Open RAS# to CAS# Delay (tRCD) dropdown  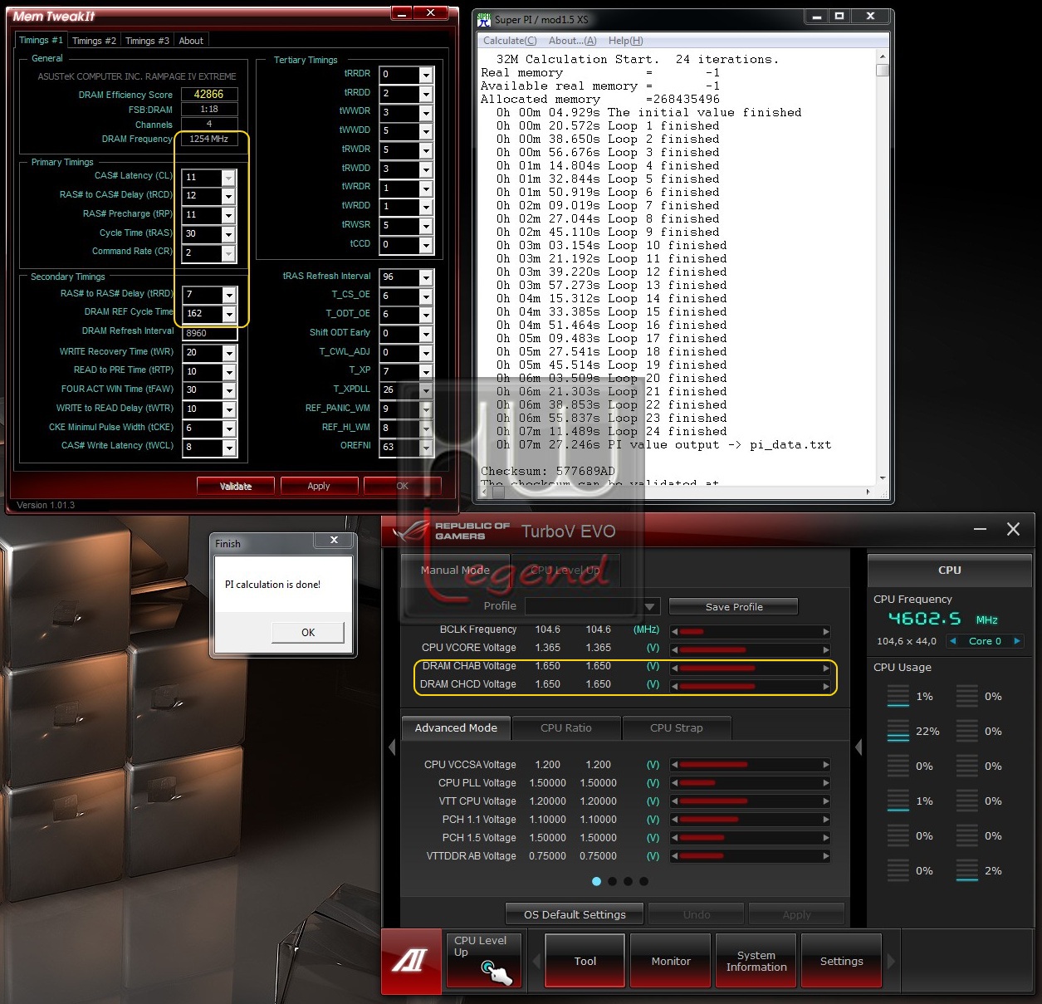tap(228, 196)
